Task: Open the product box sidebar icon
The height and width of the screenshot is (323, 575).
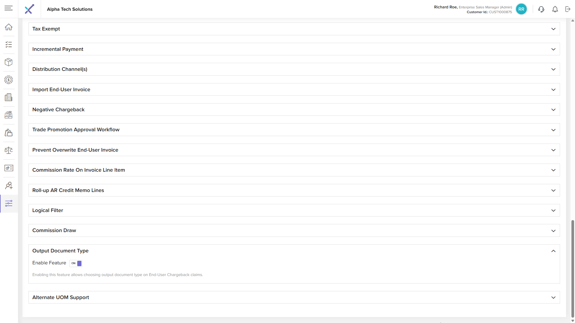Action: coord(9,62)
